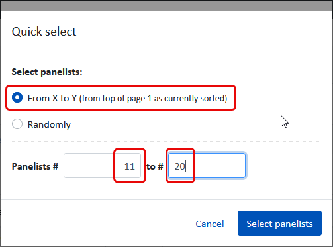Click the empty right side of the end field
Image resolution: width=333 pixels, height=247 pixels.
(x=220, y=166)
